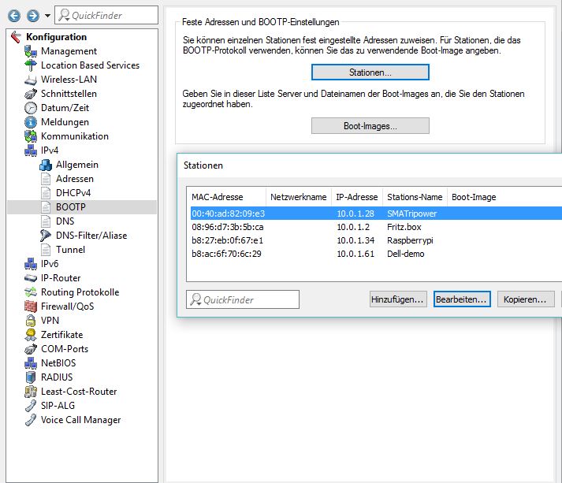Go back with the left arrow button
562x483 pixels.
(x=14, y=16)
